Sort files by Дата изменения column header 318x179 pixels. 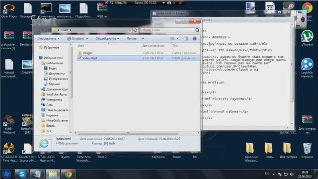[154, 46]
